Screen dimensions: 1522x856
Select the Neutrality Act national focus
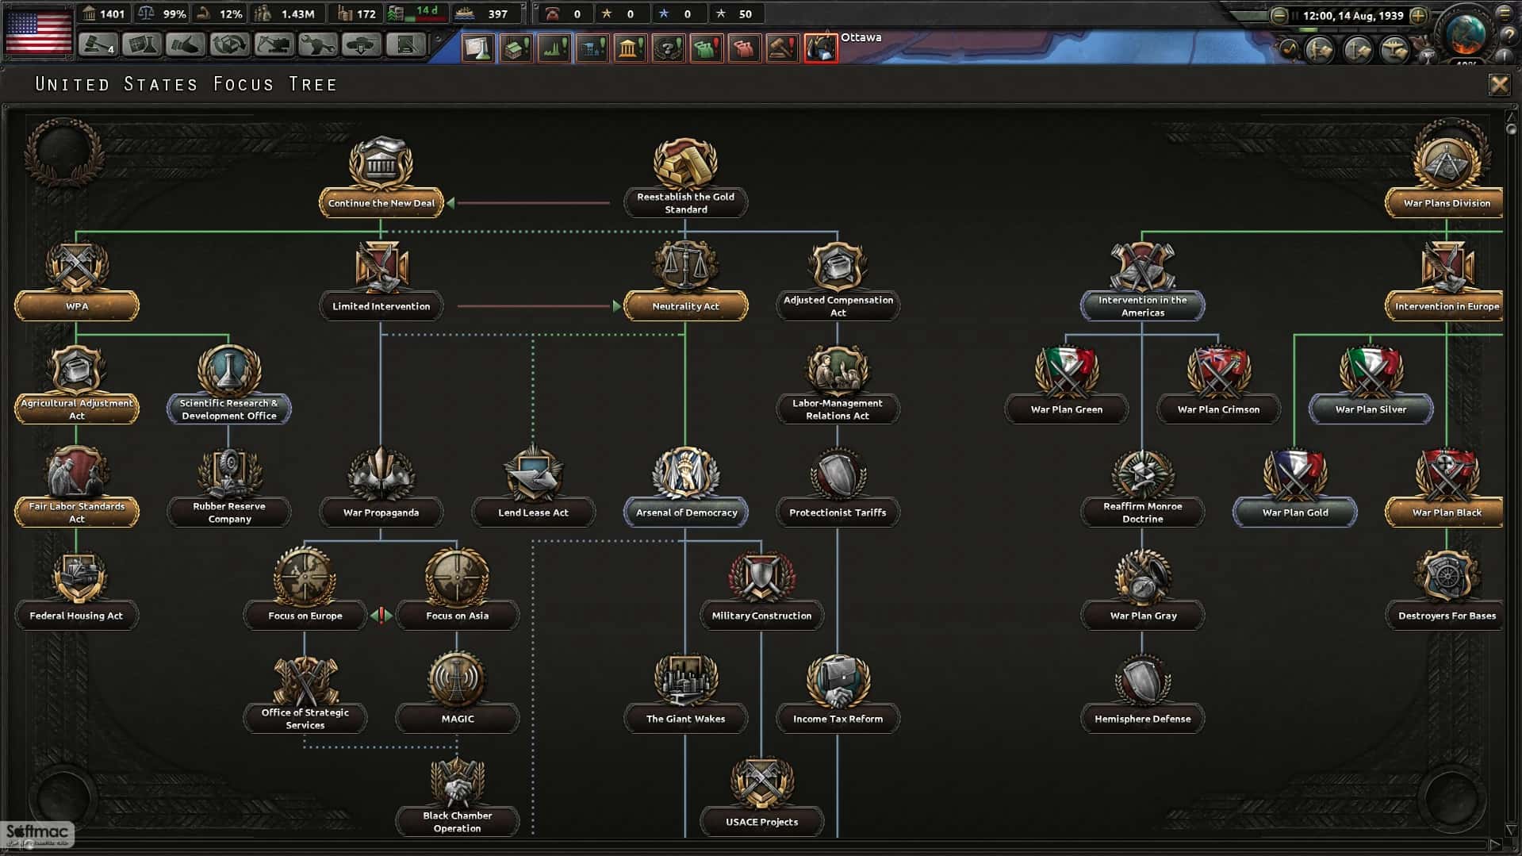685,305
